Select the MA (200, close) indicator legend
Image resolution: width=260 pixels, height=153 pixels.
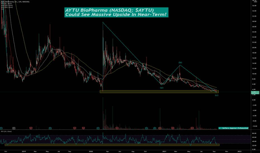click(x=7, y=7)
